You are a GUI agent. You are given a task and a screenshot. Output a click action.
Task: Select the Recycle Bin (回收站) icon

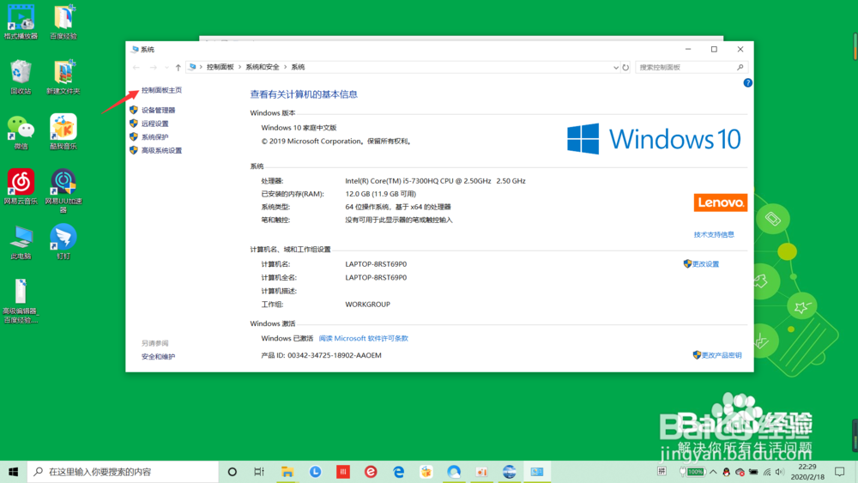(21, 77)
